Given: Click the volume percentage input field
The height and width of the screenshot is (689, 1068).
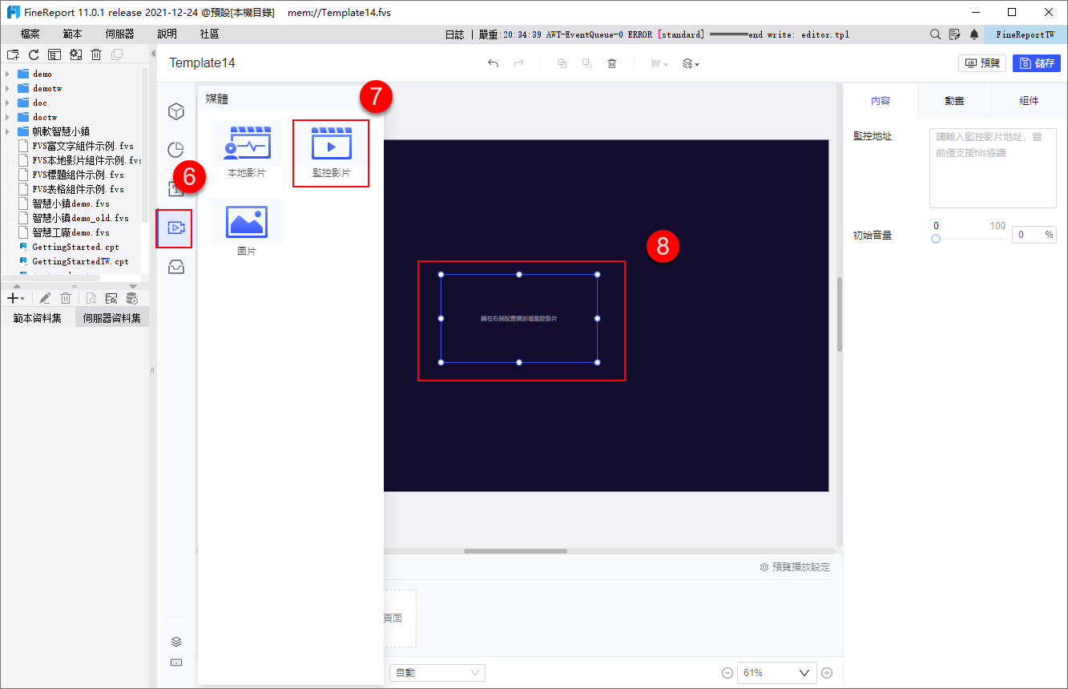Looking at the screenshot, I should point(1034,235).
